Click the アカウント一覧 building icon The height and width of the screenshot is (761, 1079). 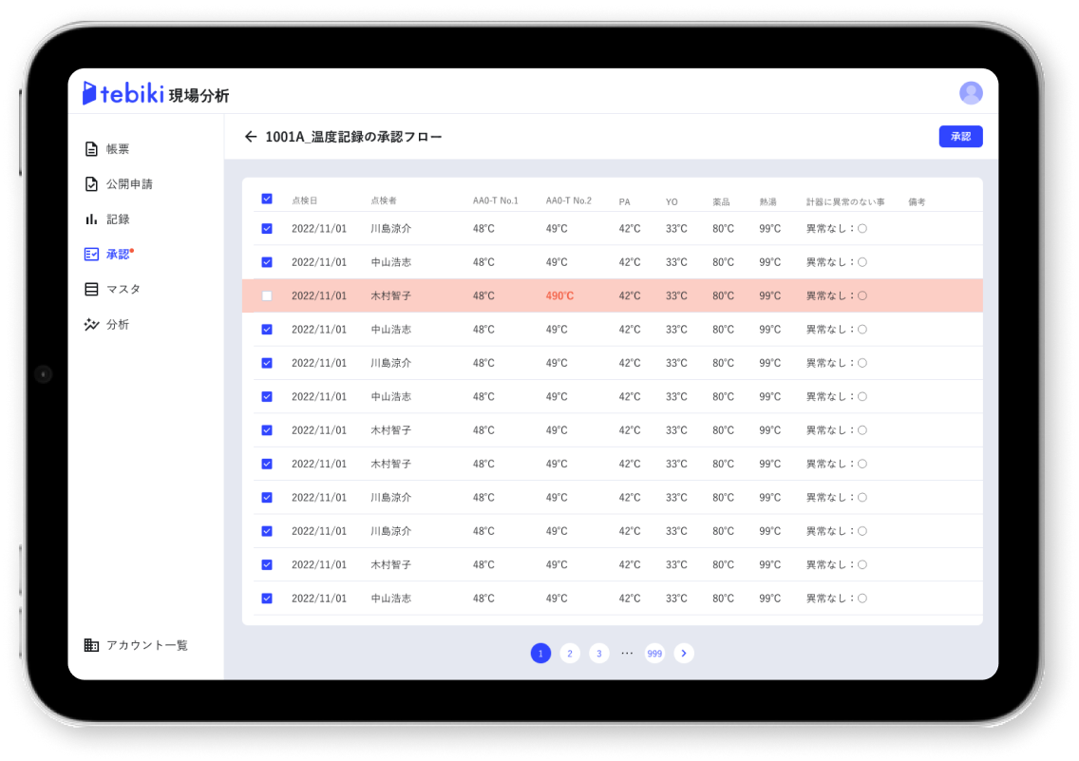tap(91, 645)
